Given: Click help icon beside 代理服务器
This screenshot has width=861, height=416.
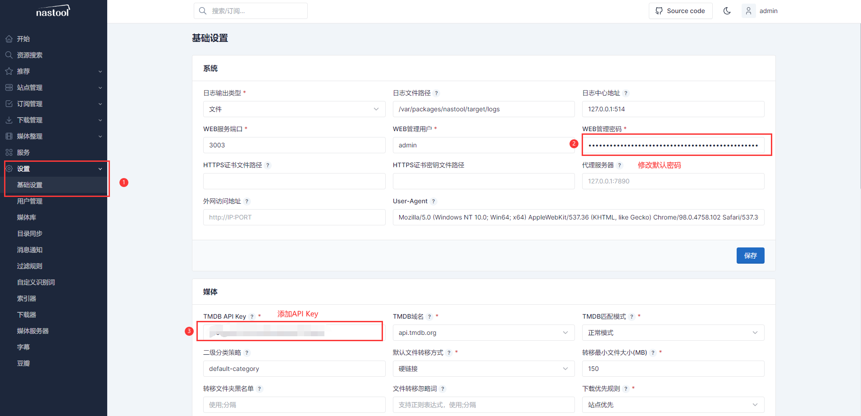Looking at the screenshot, I should point(620,165).
